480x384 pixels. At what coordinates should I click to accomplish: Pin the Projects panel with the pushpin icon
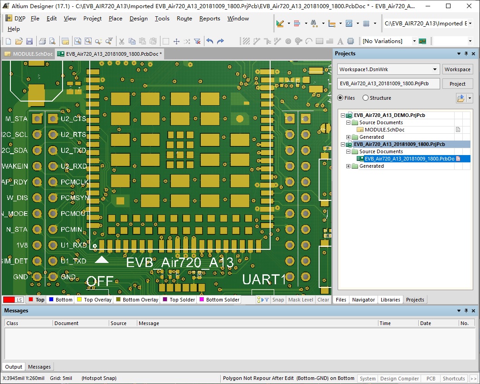point(466,53)
